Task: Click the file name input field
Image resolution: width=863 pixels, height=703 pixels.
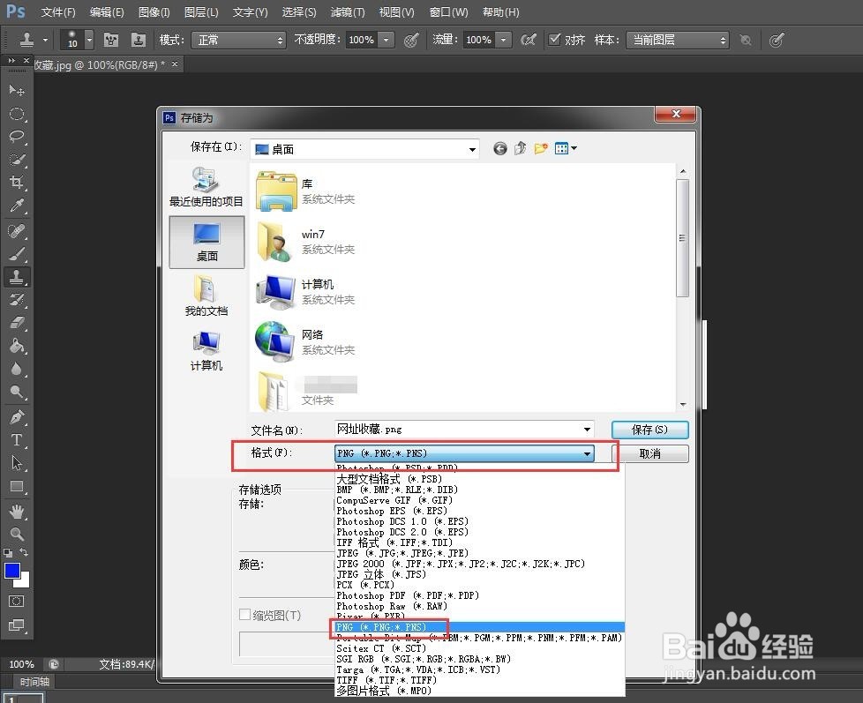Action: point(457,429)
